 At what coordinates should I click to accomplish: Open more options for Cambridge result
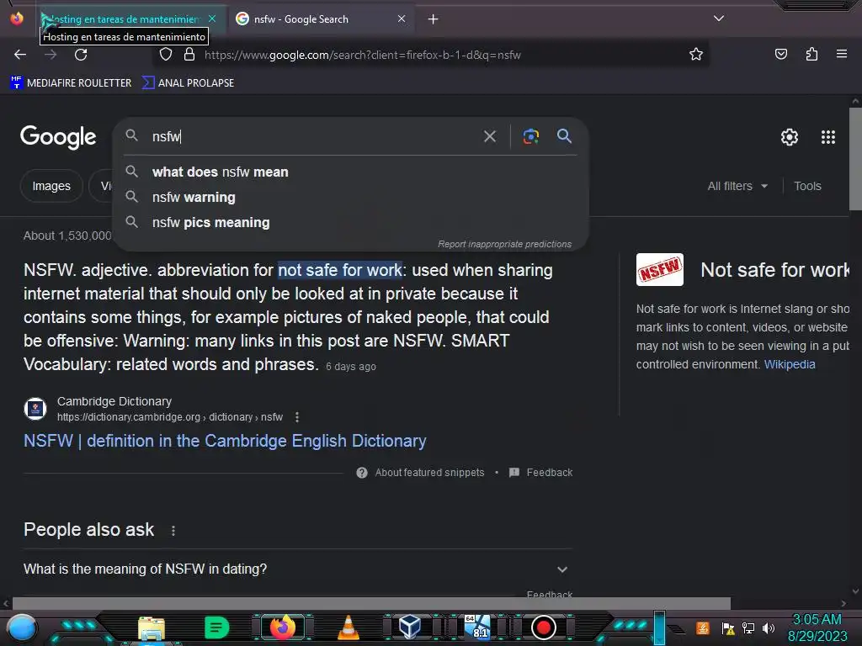point(297,417)
